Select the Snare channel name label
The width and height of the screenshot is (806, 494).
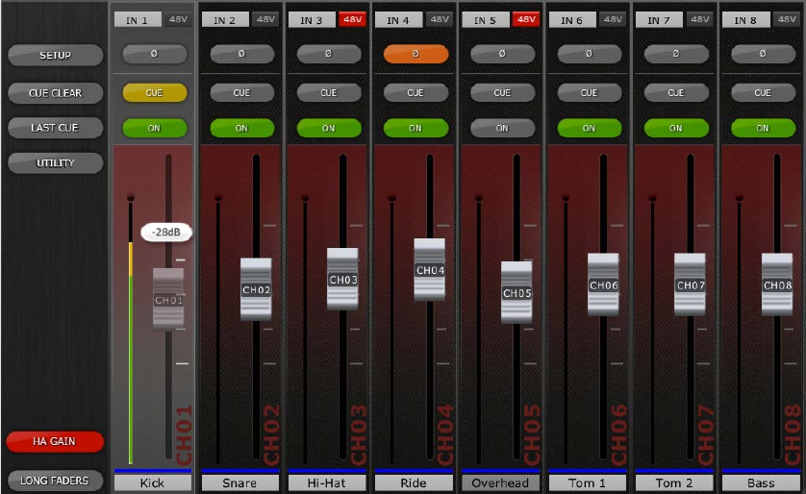coord(240,483)
